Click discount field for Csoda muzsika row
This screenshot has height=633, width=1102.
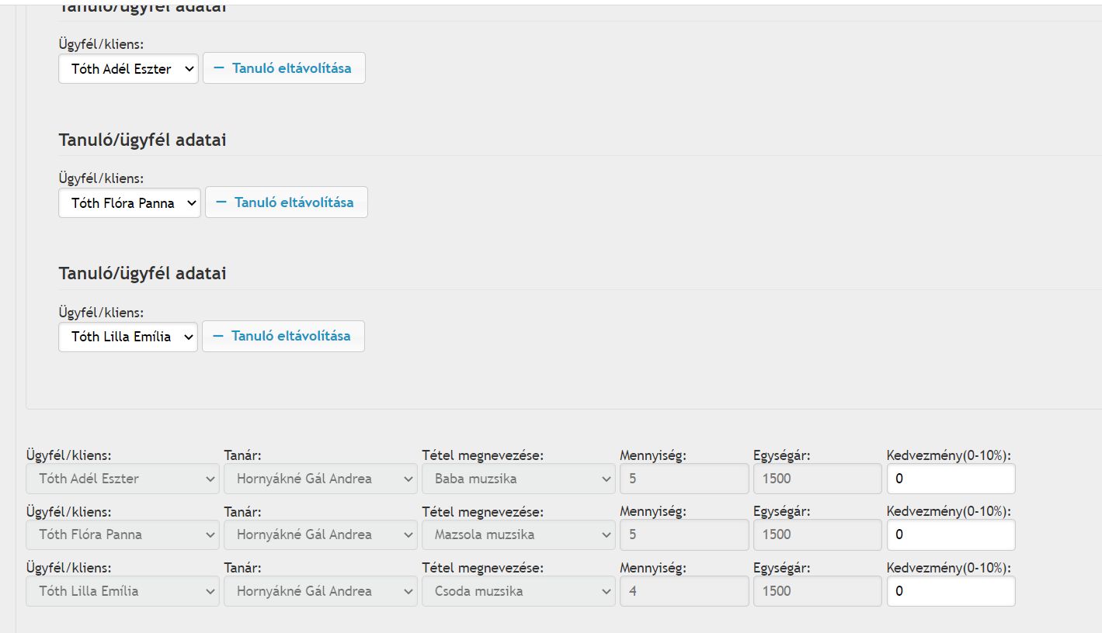[951, 591]
